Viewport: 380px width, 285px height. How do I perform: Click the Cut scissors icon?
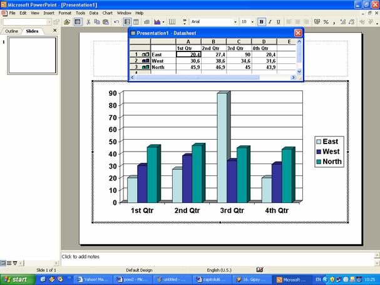coord(89,22)
